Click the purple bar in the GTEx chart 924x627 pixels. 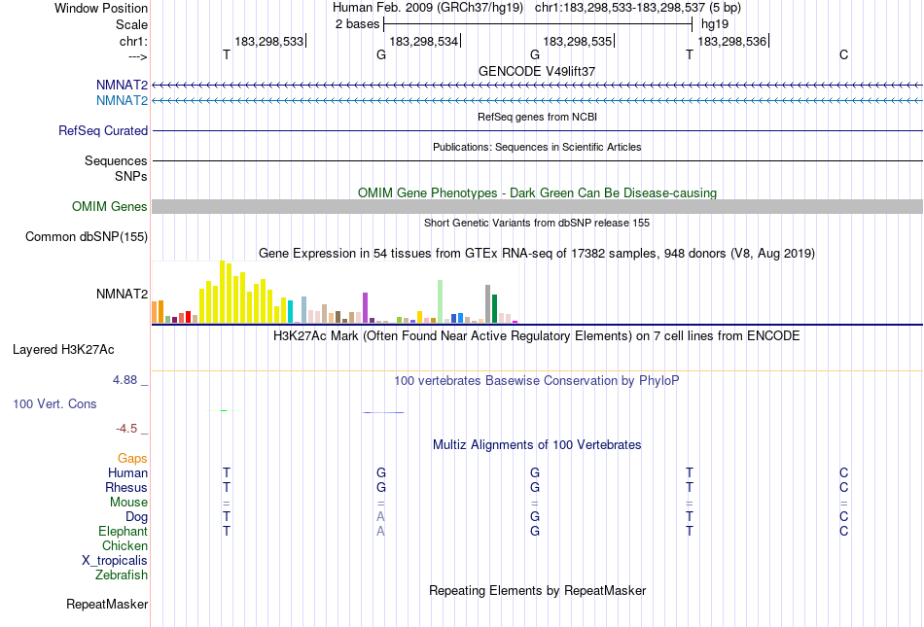[x=366, y=308]
